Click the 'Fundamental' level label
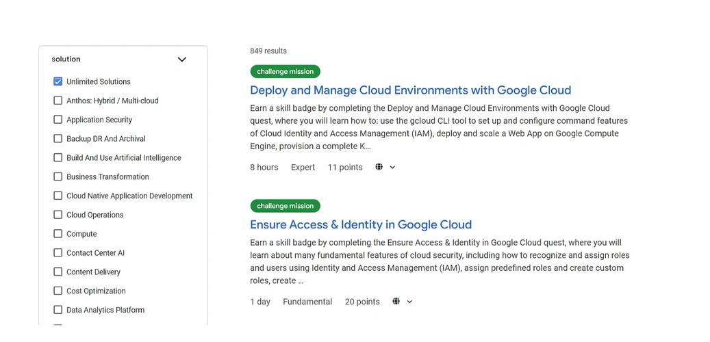The image size is (710, 342). 307,302
